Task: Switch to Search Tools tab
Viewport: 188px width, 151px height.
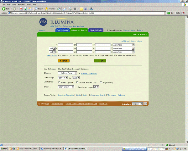Action: point(96,30)
